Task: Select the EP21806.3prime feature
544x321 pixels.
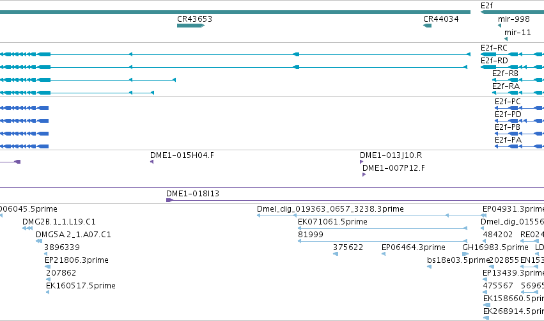Action: pos(47,267)
